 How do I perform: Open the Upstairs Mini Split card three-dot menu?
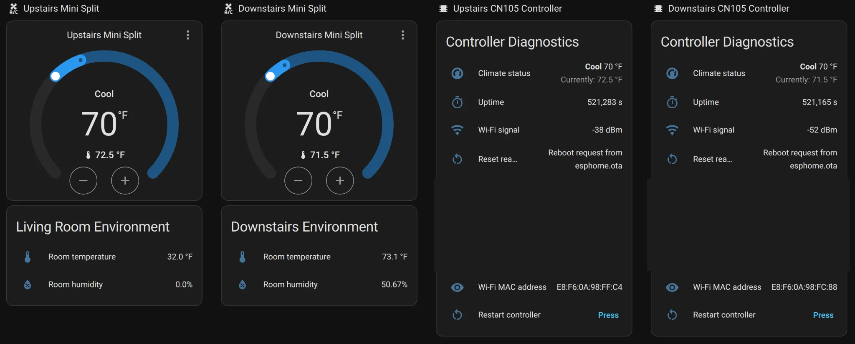coord(188,35)
